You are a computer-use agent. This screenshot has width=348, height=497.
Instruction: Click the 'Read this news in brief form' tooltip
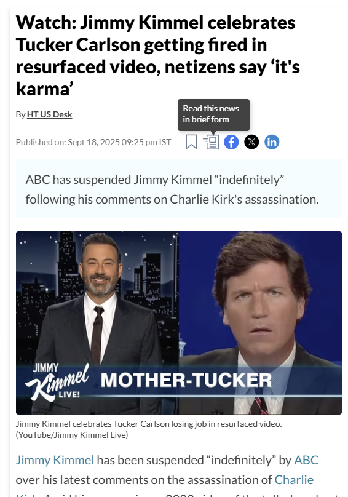point(213,114)
